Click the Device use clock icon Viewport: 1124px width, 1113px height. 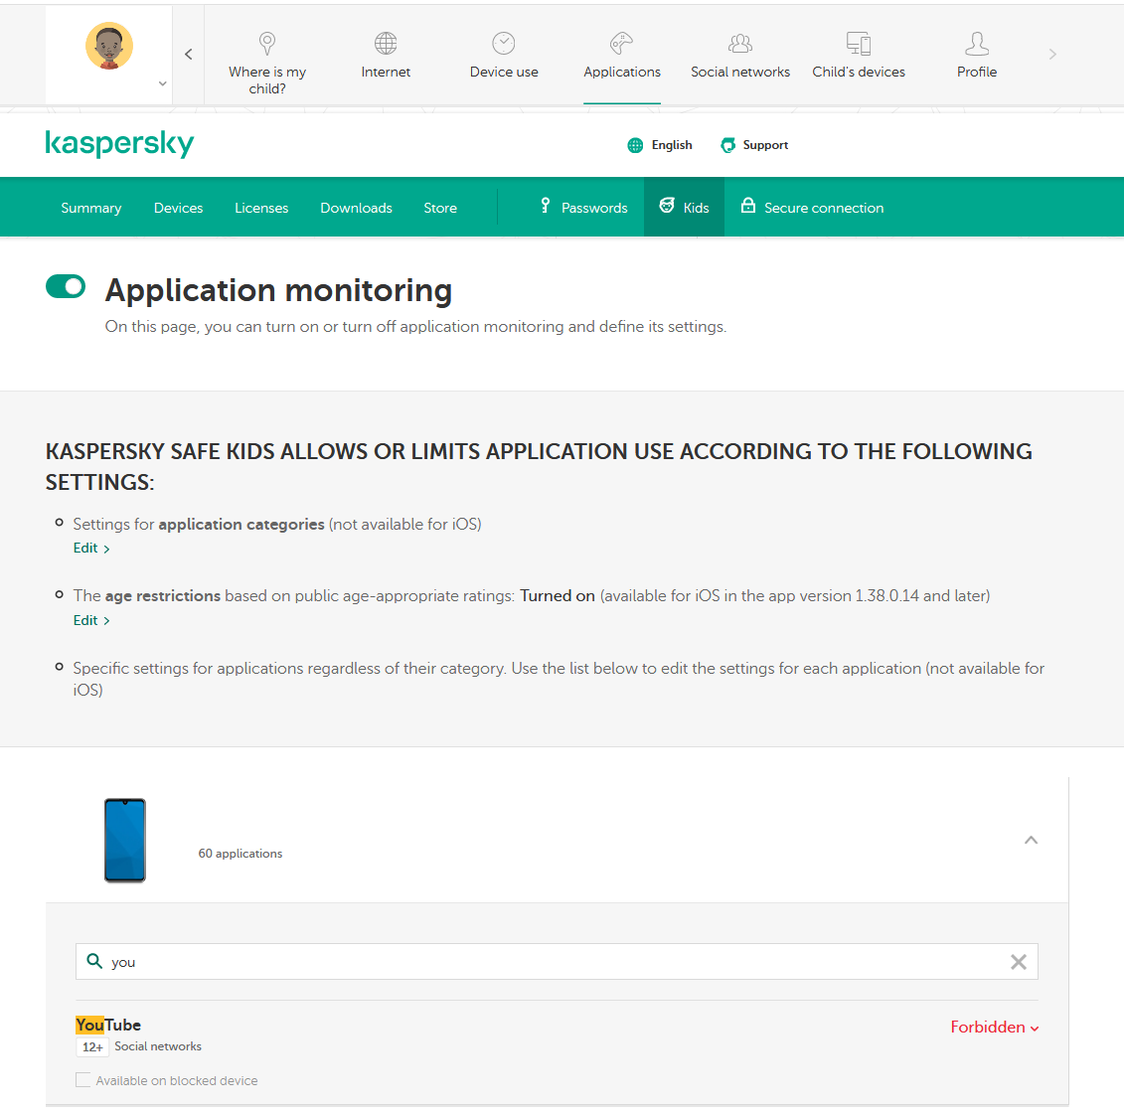pyautogui.click(x=504, y=43)
